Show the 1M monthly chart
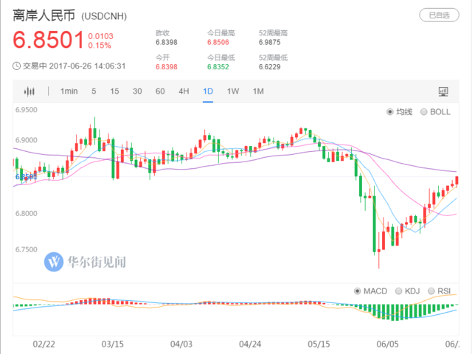 258,91
